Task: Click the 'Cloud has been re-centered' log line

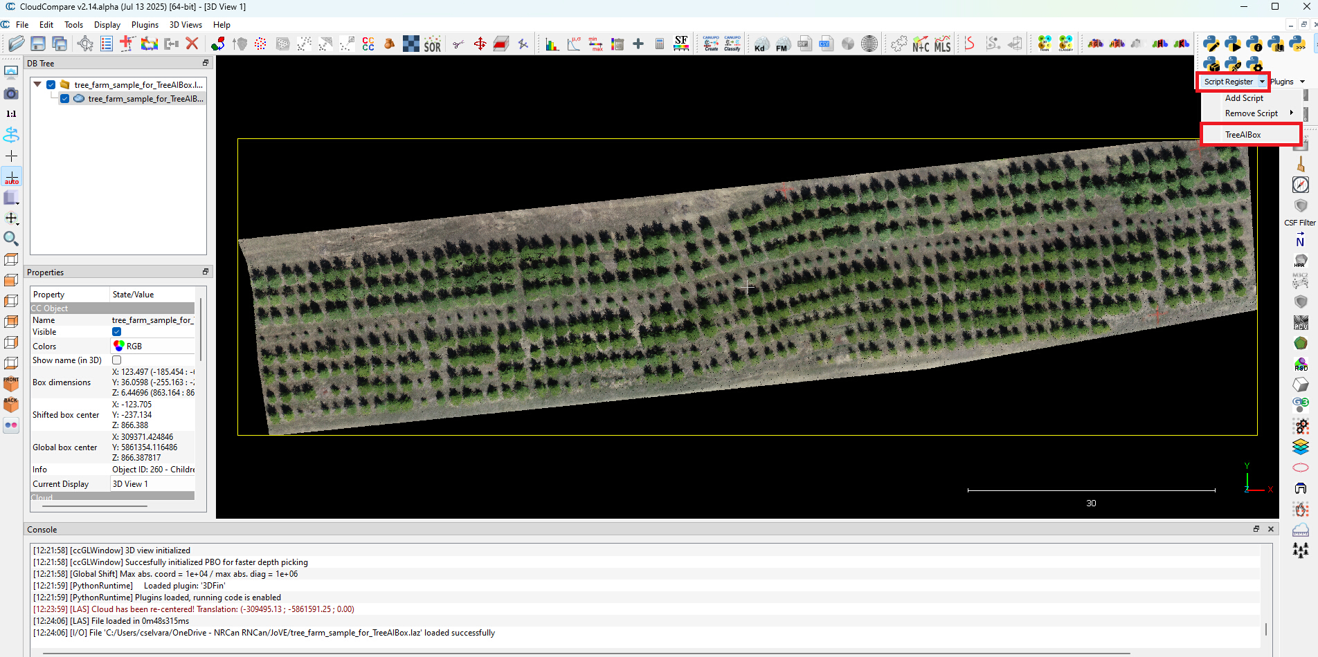Action: coord(194,609)
